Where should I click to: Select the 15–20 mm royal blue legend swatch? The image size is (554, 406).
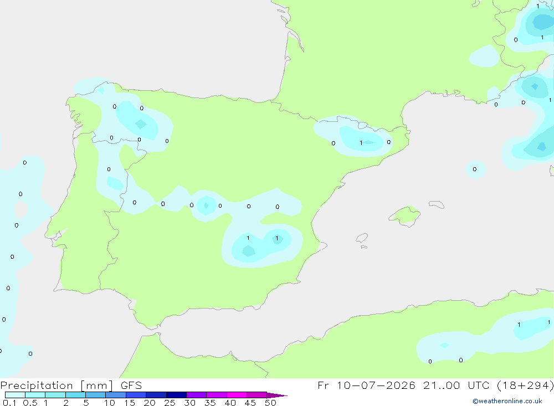pyautogui.click(x=136, y=395)
